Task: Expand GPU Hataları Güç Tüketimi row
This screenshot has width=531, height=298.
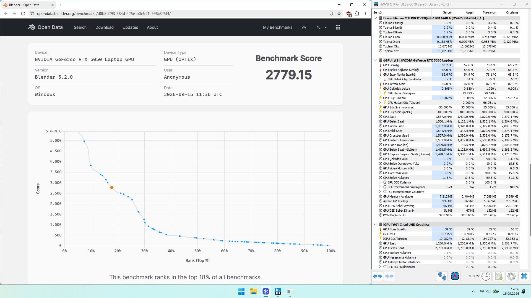Action: click(380, 103)
